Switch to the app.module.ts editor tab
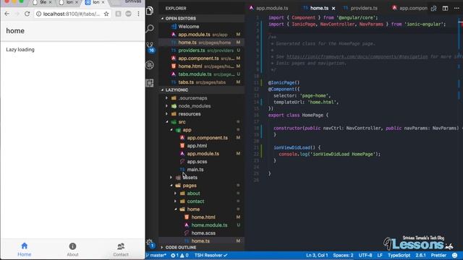The width and height of the screenshot is (463, 260). click(x=268, y=8)
